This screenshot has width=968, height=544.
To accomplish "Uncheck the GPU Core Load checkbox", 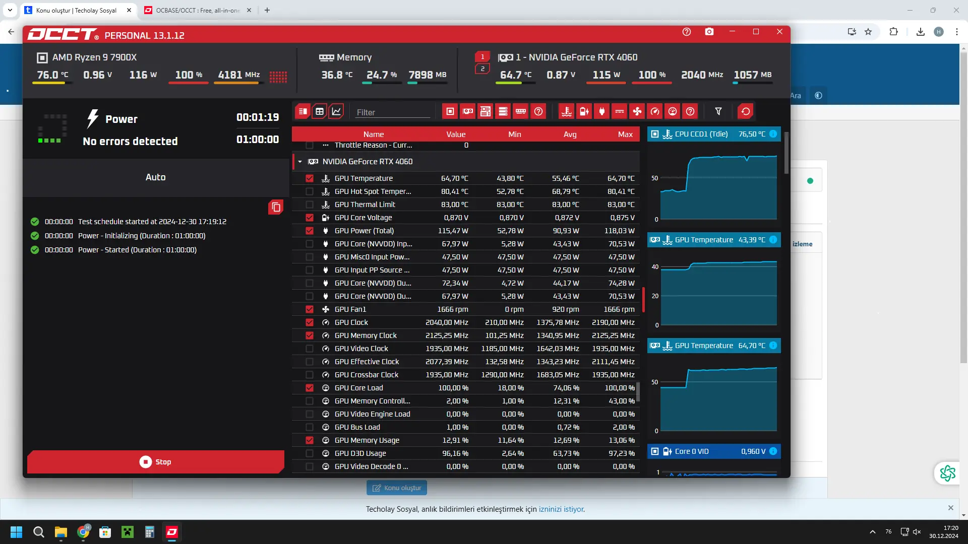I will pos(310,388).
